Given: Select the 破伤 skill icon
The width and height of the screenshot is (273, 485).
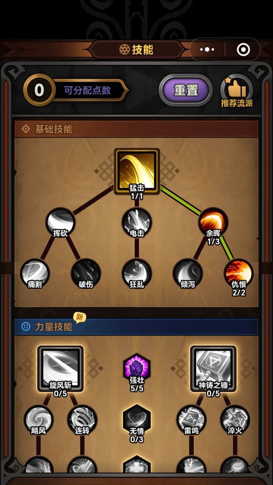Looking at the screenshot, I should coord(86,273).
